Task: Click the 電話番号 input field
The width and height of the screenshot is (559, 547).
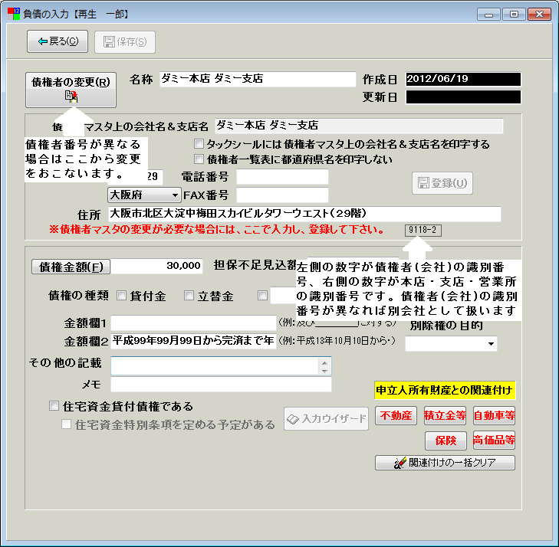Action: pos(282,177)
